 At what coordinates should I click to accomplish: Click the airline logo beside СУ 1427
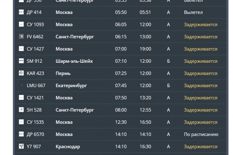(21, 49)
